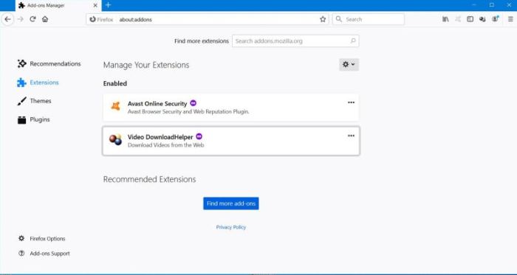Go back using the back arrow button
This screenshot has height=275, width=517.
pos(7,19)
